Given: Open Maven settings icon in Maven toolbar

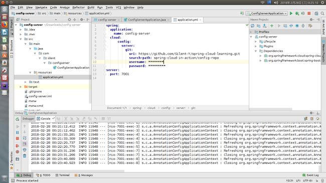Looking at the screenshot, I should coord(310,26).
